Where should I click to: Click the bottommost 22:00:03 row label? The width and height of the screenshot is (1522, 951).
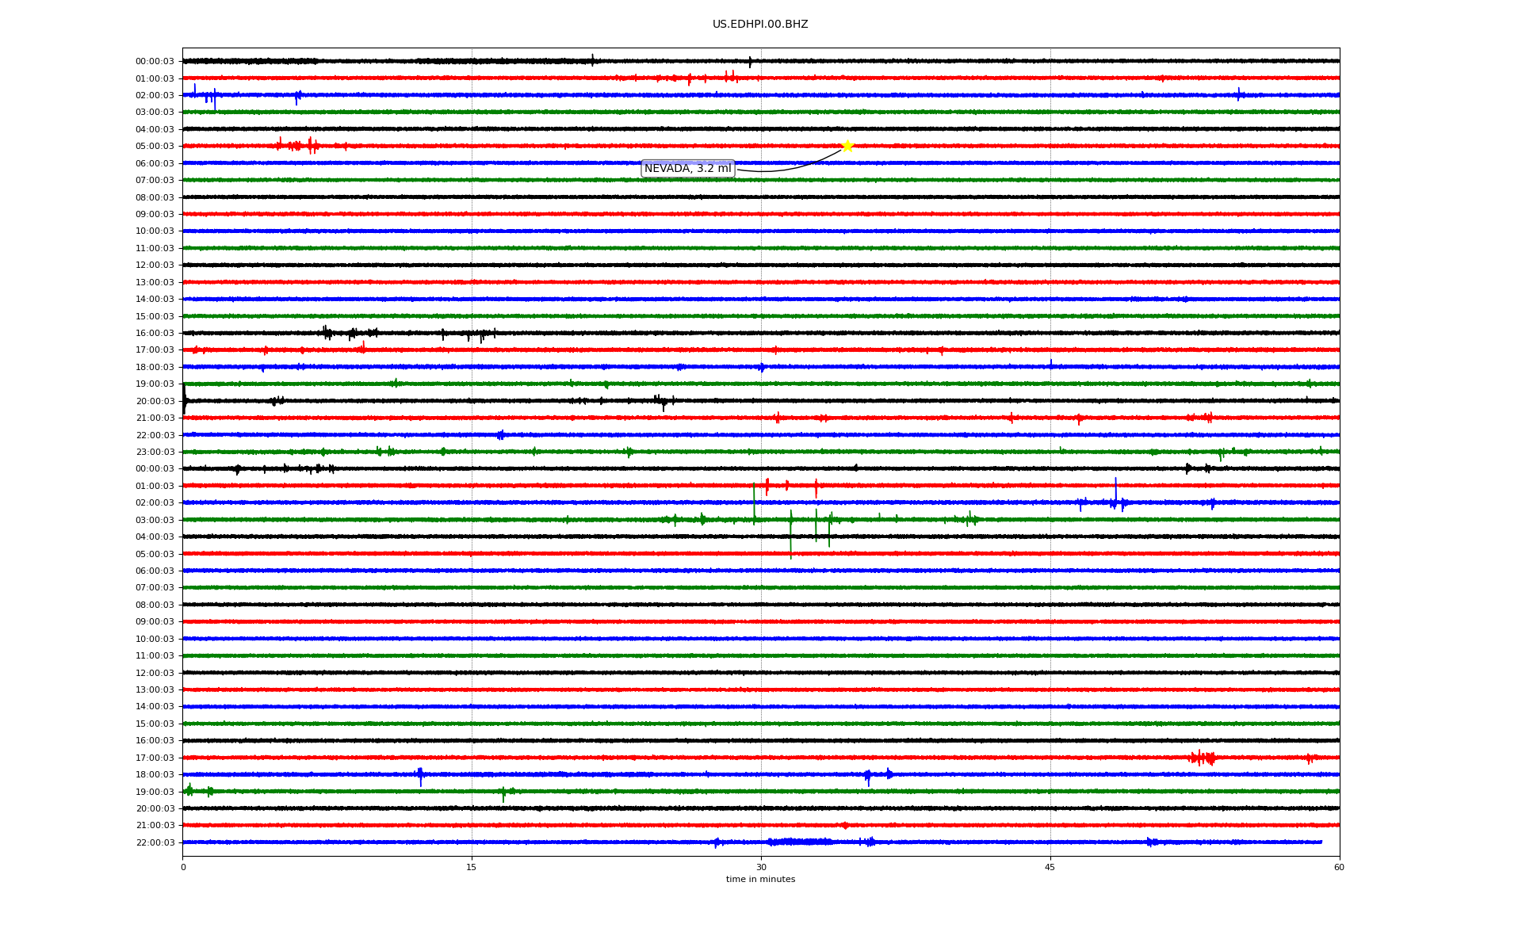[155, 842]
